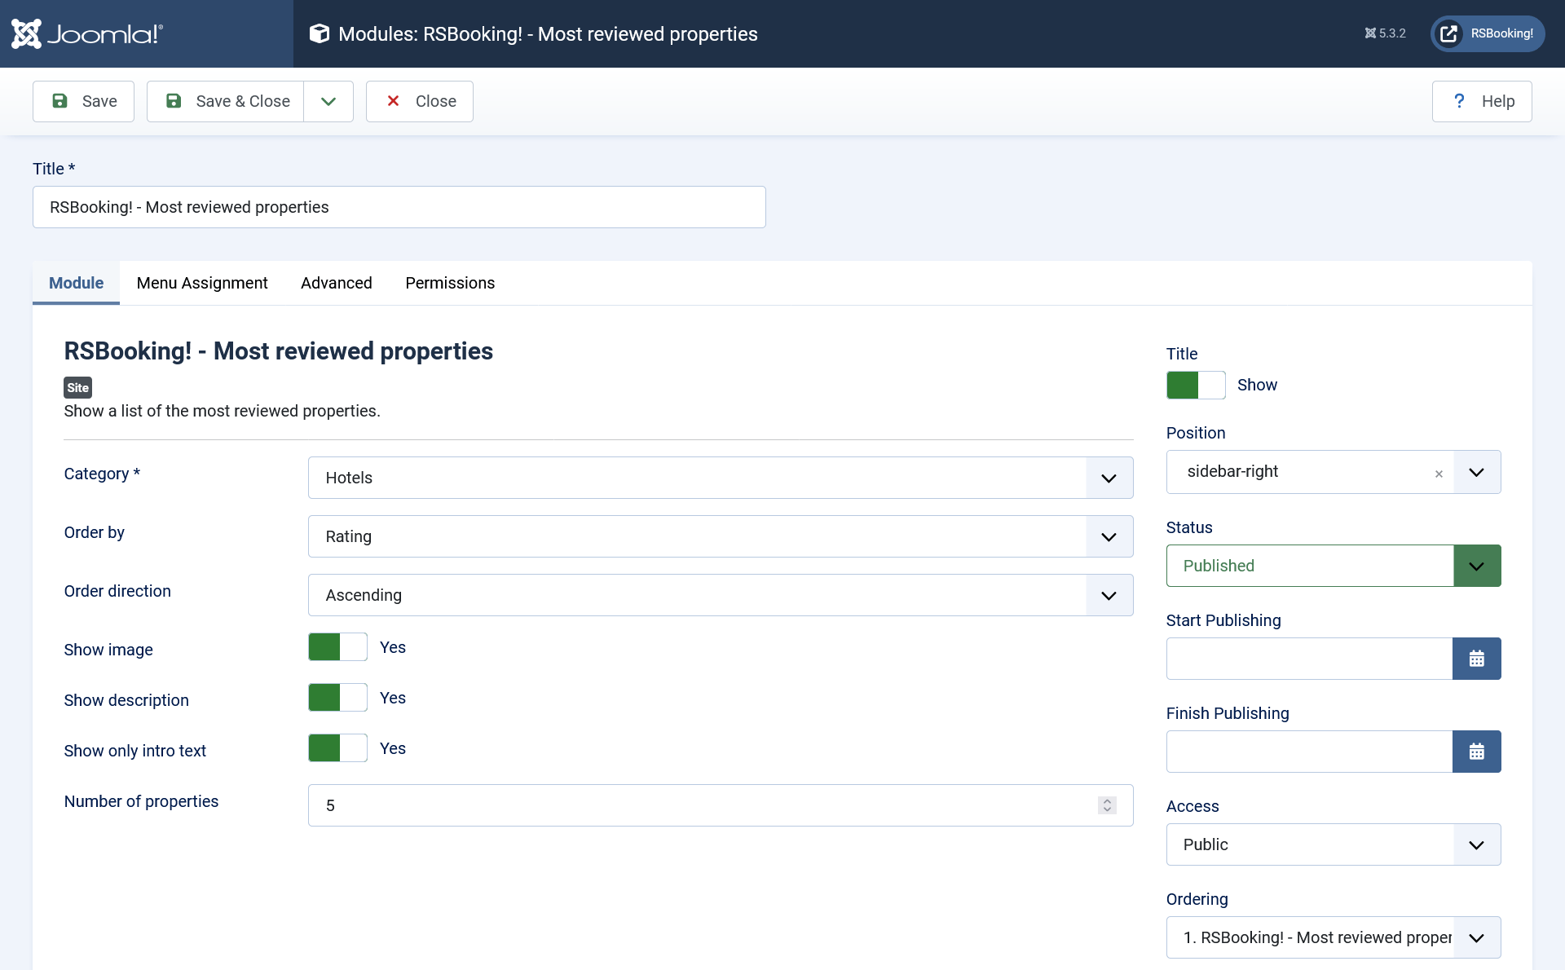Image resolution: width=1565 pixels, height=970 pixels.
Task: Open the Order by dropdown showing Rating
Action: click(721, 536)
